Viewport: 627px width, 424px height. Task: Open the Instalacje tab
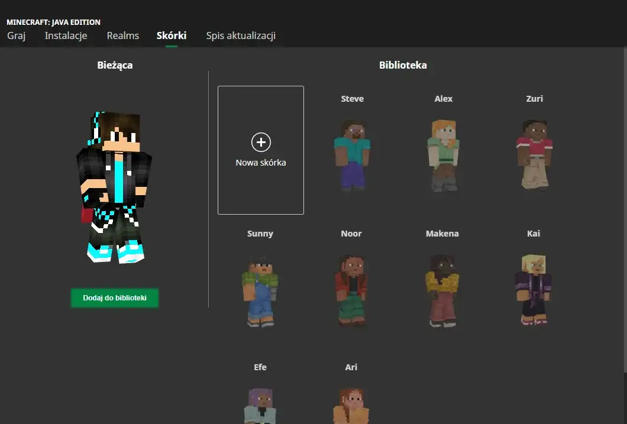(x=66, y=35)
